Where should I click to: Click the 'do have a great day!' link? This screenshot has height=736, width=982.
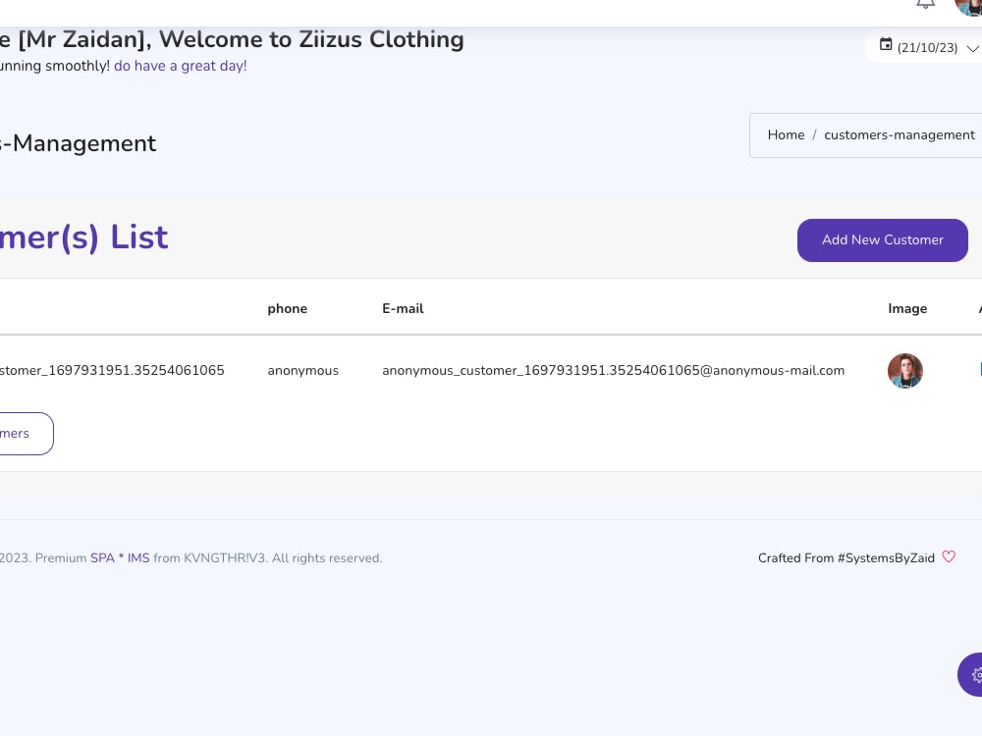181,66
